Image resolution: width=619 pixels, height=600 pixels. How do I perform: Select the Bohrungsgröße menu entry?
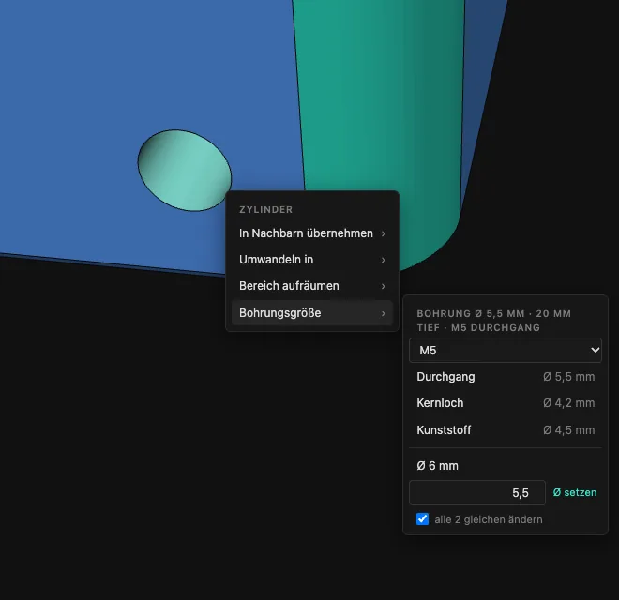click(312, 313)
